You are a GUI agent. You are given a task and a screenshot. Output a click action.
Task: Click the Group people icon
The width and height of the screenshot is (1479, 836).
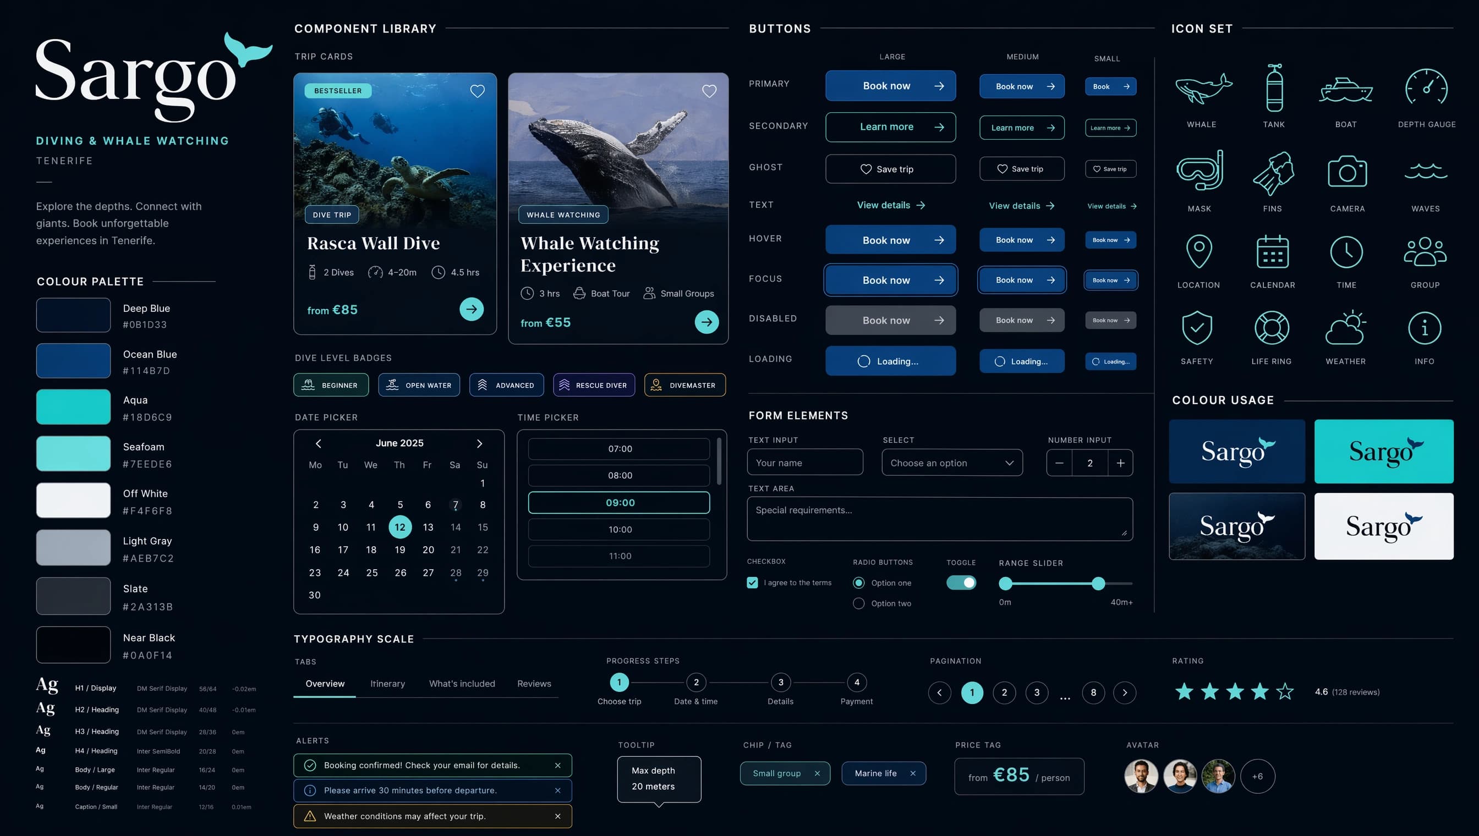tap(1425, 251)
